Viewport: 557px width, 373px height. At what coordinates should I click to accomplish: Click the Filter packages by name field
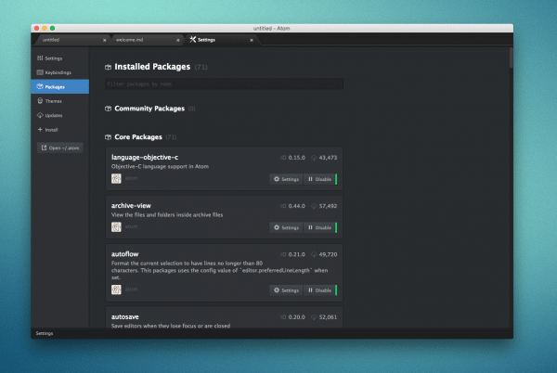click(223, 84)
